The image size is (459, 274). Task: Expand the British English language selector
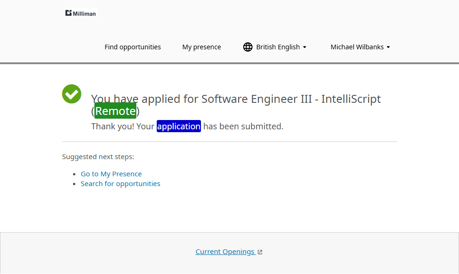pos(278,47)
